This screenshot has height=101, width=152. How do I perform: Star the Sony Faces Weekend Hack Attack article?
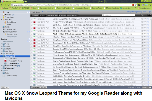[32, 40]
